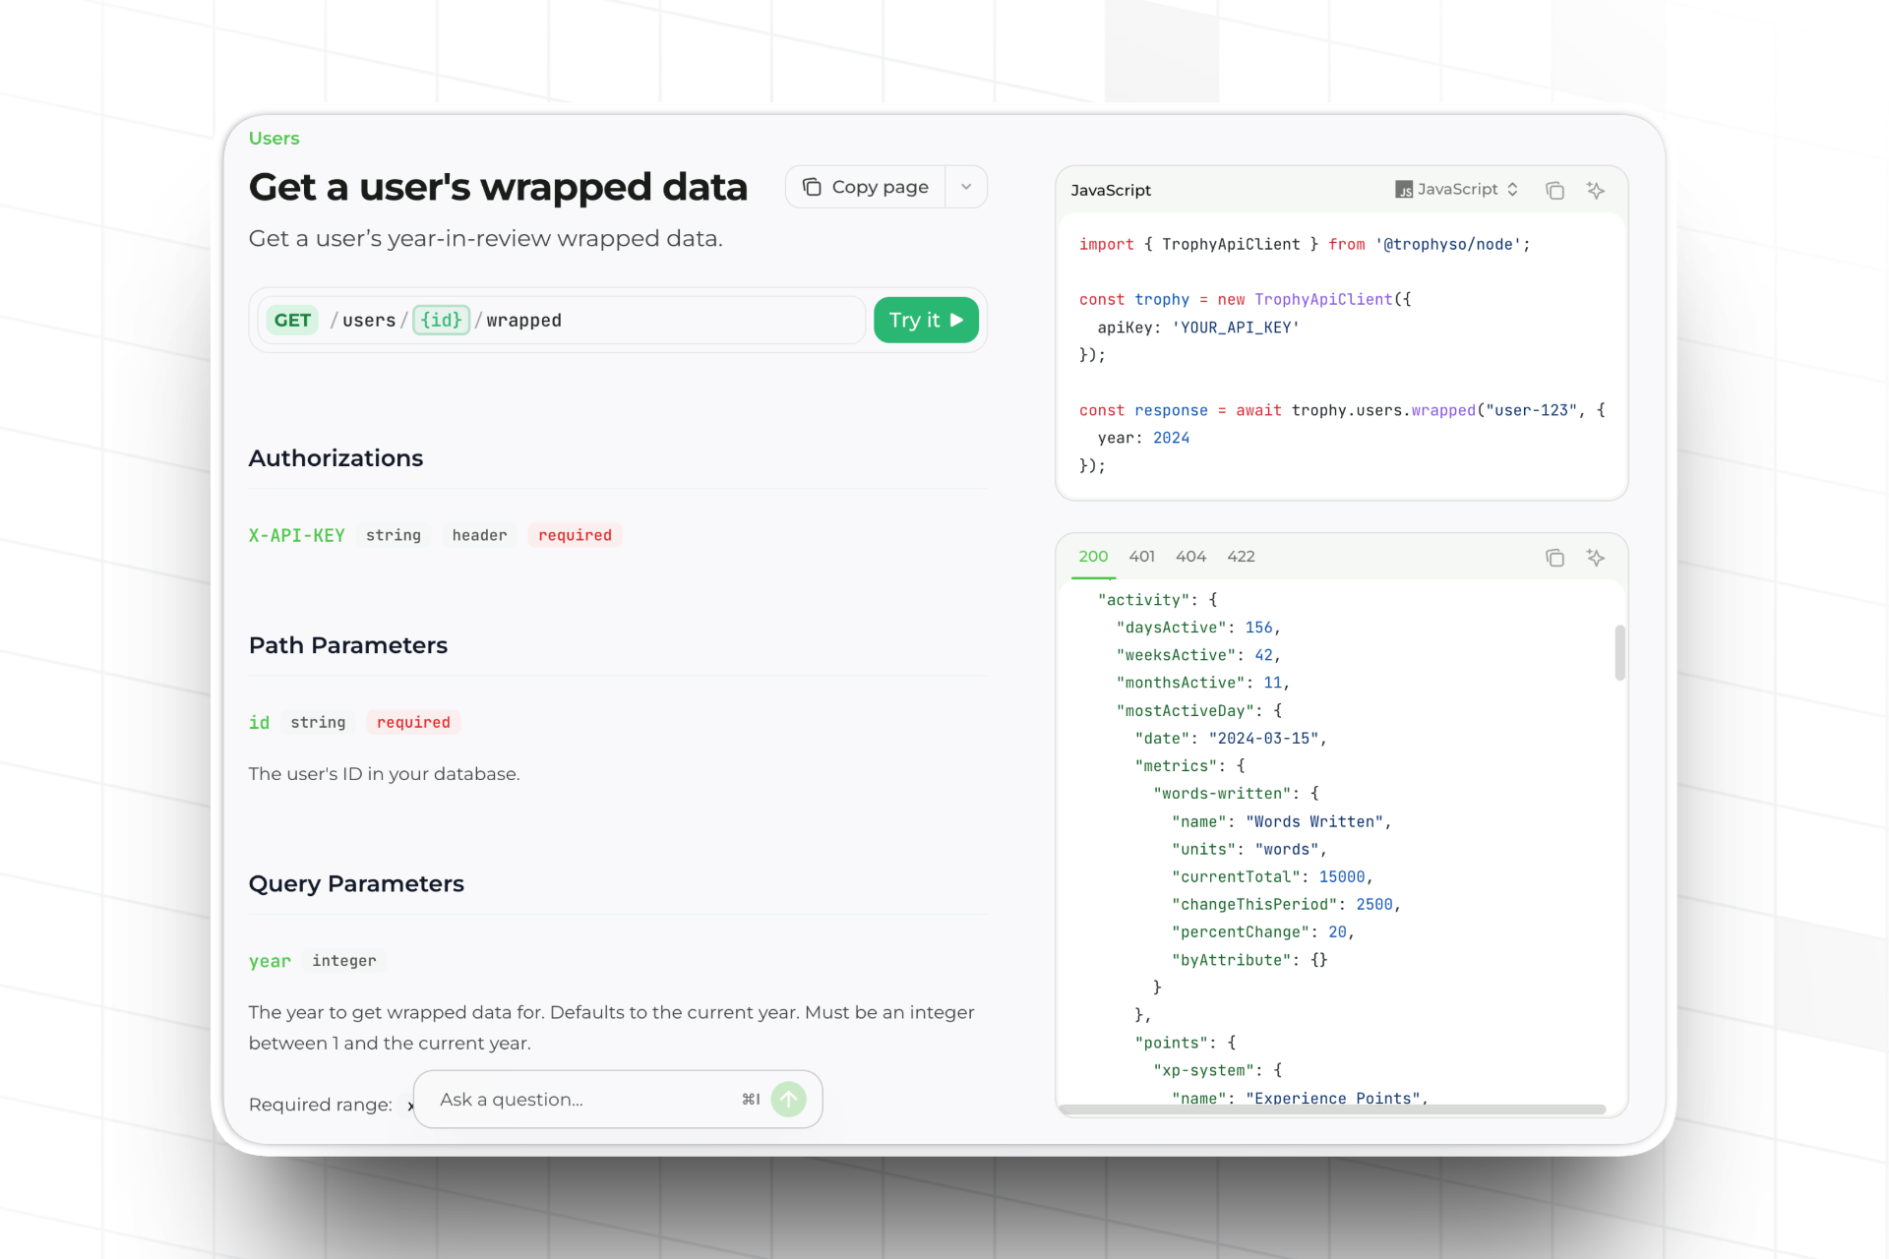Viewport: 1889px width, 1259px height.
Task: Switch to the 401 response tab
Action: coord(1141,557)
